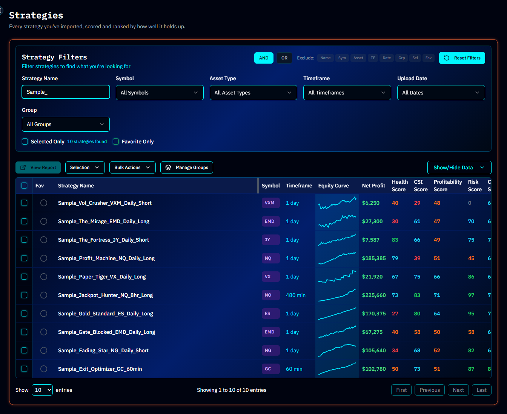Toggle favorite for Sample_Profit_Machine_NQ_Daily_Long
This screenshot has width=507, height=414.
[44, 258]
